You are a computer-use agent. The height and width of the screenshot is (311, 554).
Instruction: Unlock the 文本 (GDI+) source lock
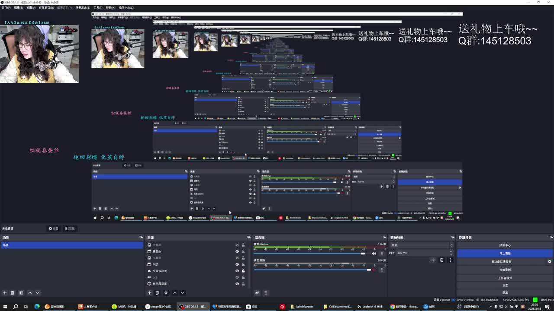(x=243, y=271)
